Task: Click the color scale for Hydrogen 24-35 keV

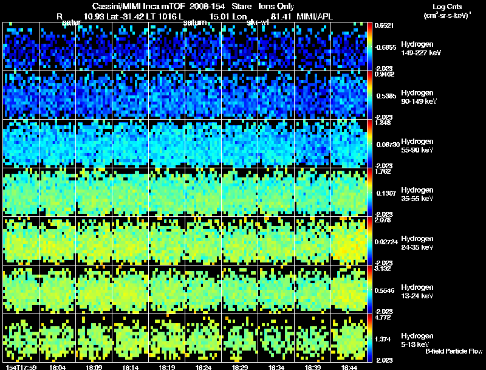Action: click(x=369, y=241)
